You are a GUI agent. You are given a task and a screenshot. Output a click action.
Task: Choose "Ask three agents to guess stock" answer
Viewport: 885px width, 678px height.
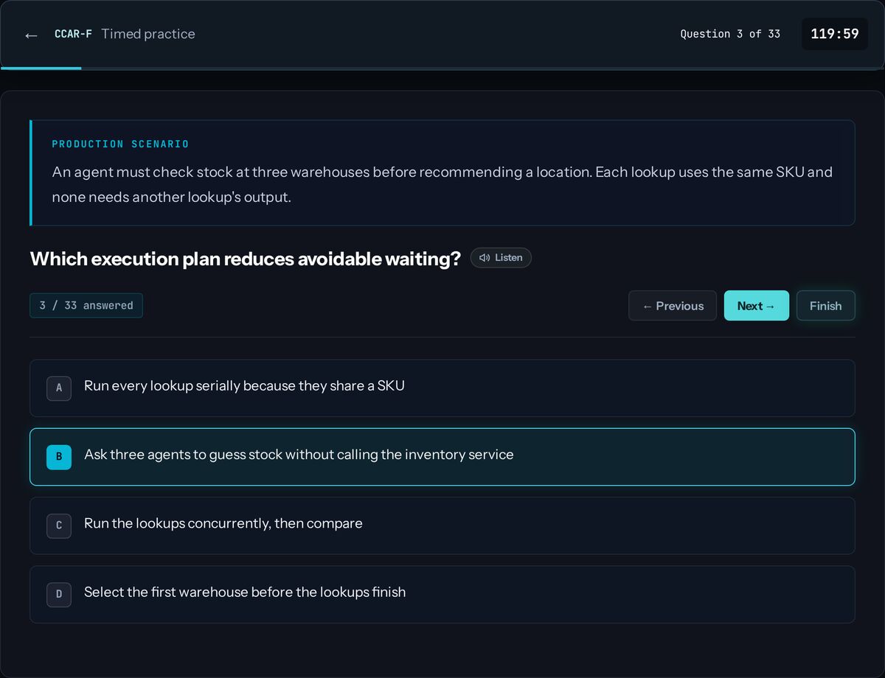(442, 457)
